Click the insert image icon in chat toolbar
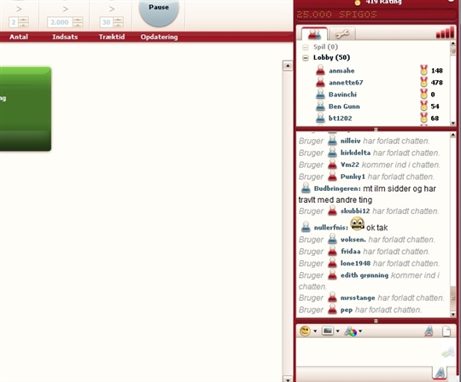 point(328,331)
